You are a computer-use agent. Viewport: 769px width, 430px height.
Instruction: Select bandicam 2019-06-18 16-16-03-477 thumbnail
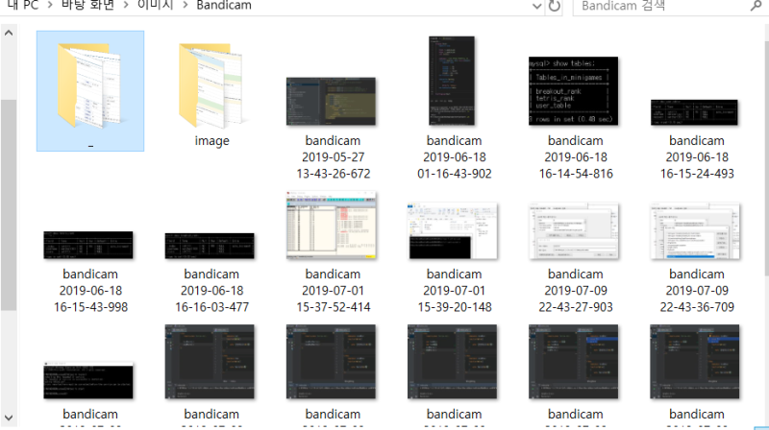[x=210, y=246]
